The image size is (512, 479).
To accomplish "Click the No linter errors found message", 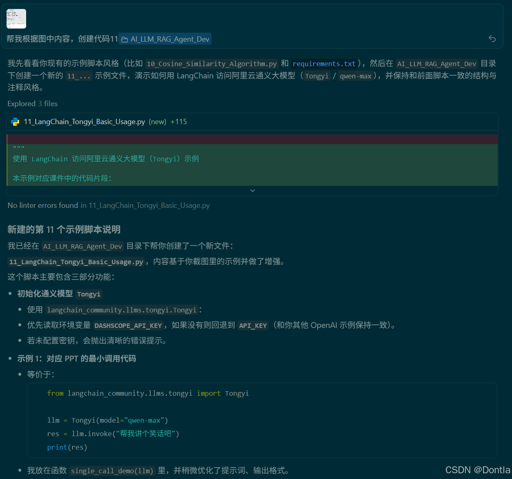I will pyautogui.click(x=109, y=205).
